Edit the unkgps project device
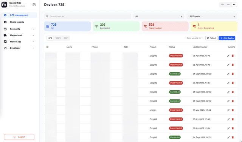This screenshot has height=142, width=242. tap(228, 110)
